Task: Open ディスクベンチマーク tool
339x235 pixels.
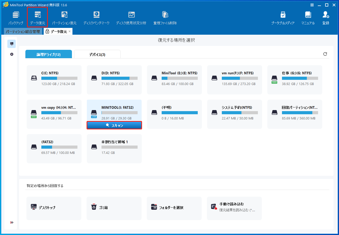Action: pyautogui.click(x=97, y=18)
